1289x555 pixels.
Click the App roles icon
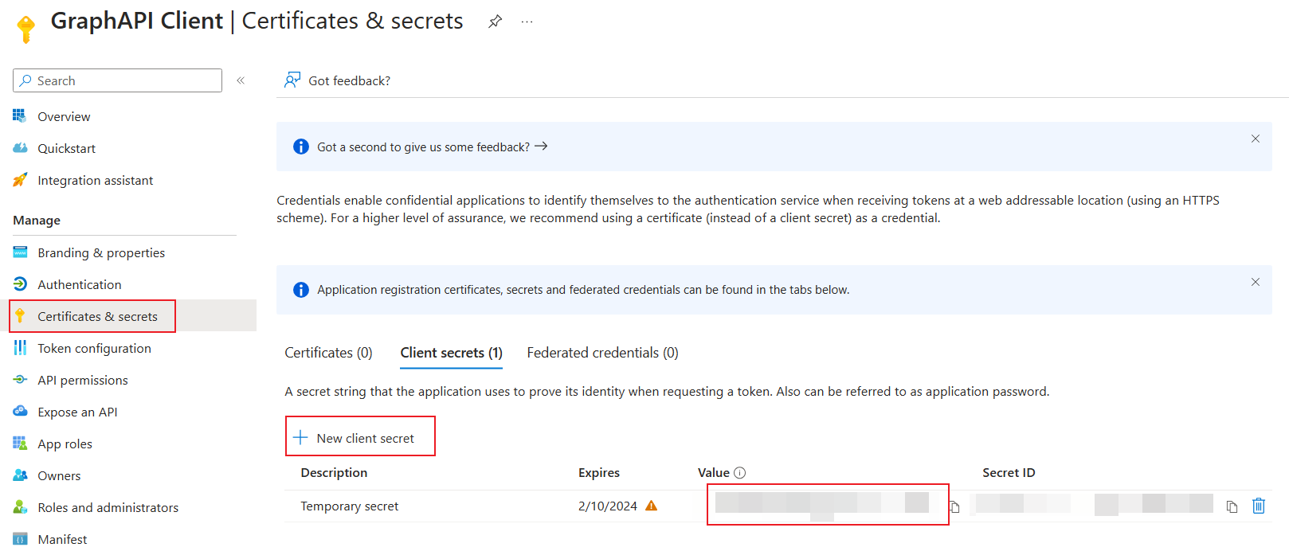point(20,444)
